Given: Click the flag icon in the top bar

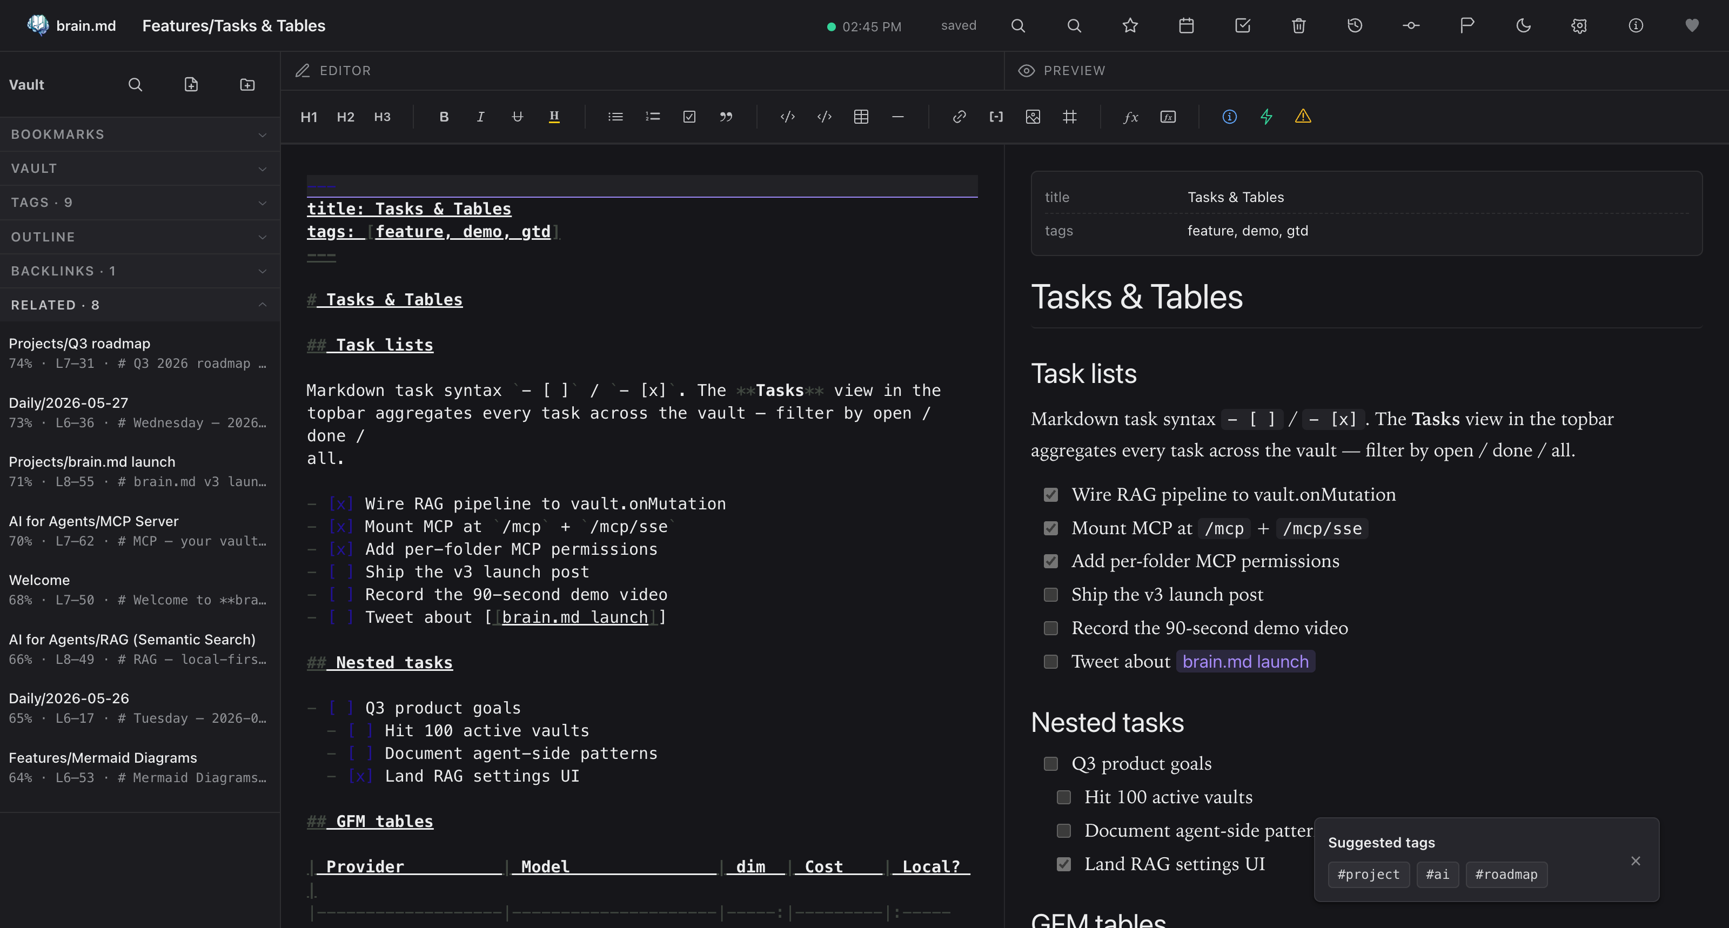Looking at the screenshot, I should click(1466, 25).
